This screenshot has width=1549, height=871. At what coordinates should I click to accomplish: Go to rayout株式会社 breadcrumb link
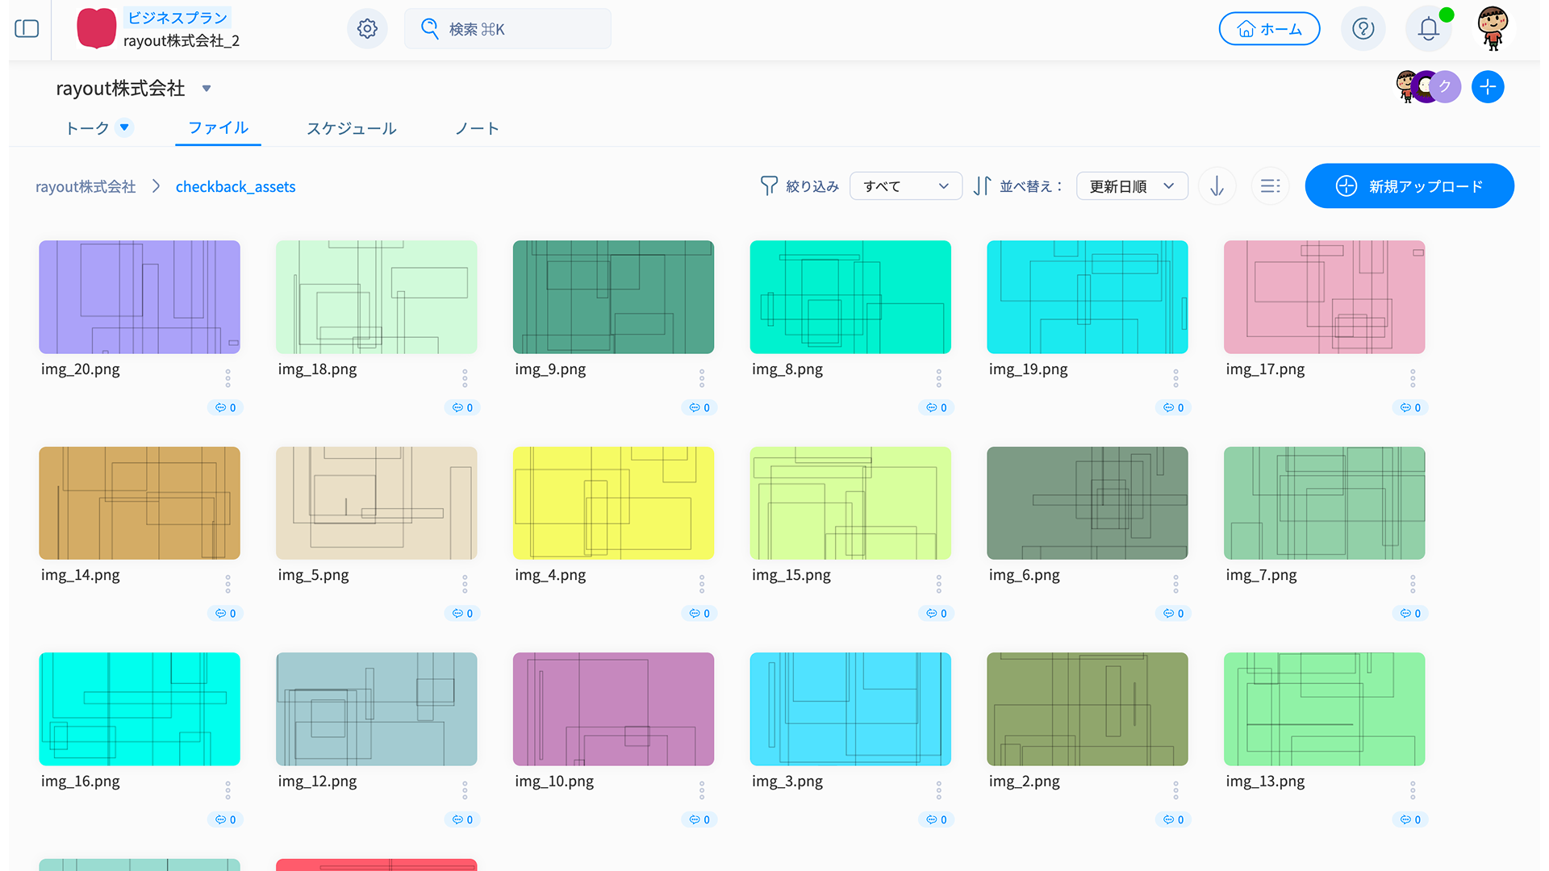(x=86, y=187)
